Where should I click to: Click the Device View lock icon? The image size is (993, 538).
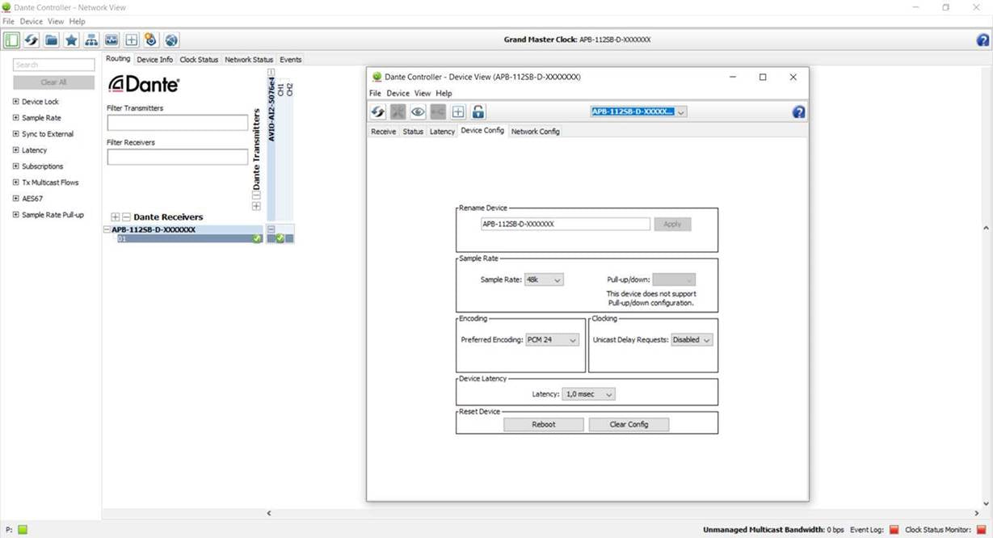click(478, 112)
